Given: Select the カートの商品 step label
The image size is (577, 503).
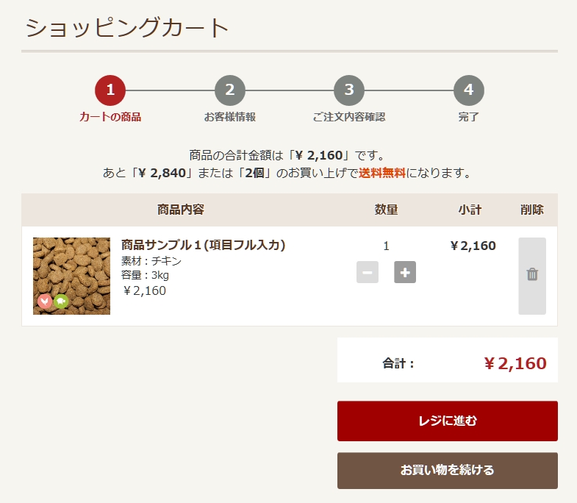Looking at the screenshot, I should coord(110,117).
